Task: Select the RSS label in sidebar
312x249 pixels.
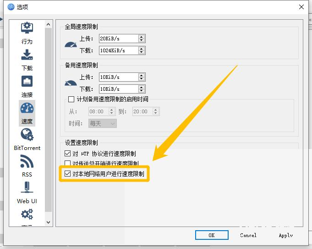Action: (x=27, y=175)
